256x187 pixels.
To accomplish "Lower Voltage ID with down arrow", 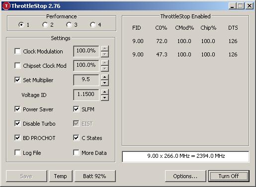I will (x=105, y=98).
